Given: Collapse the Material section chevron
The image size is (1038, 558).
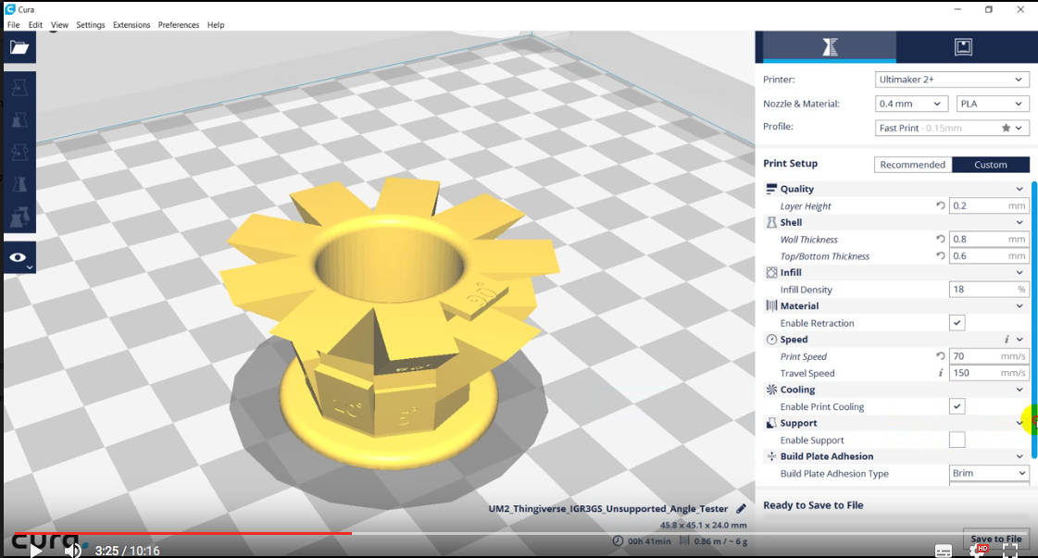Looking at the screenshot, I should pos(1019,305).
